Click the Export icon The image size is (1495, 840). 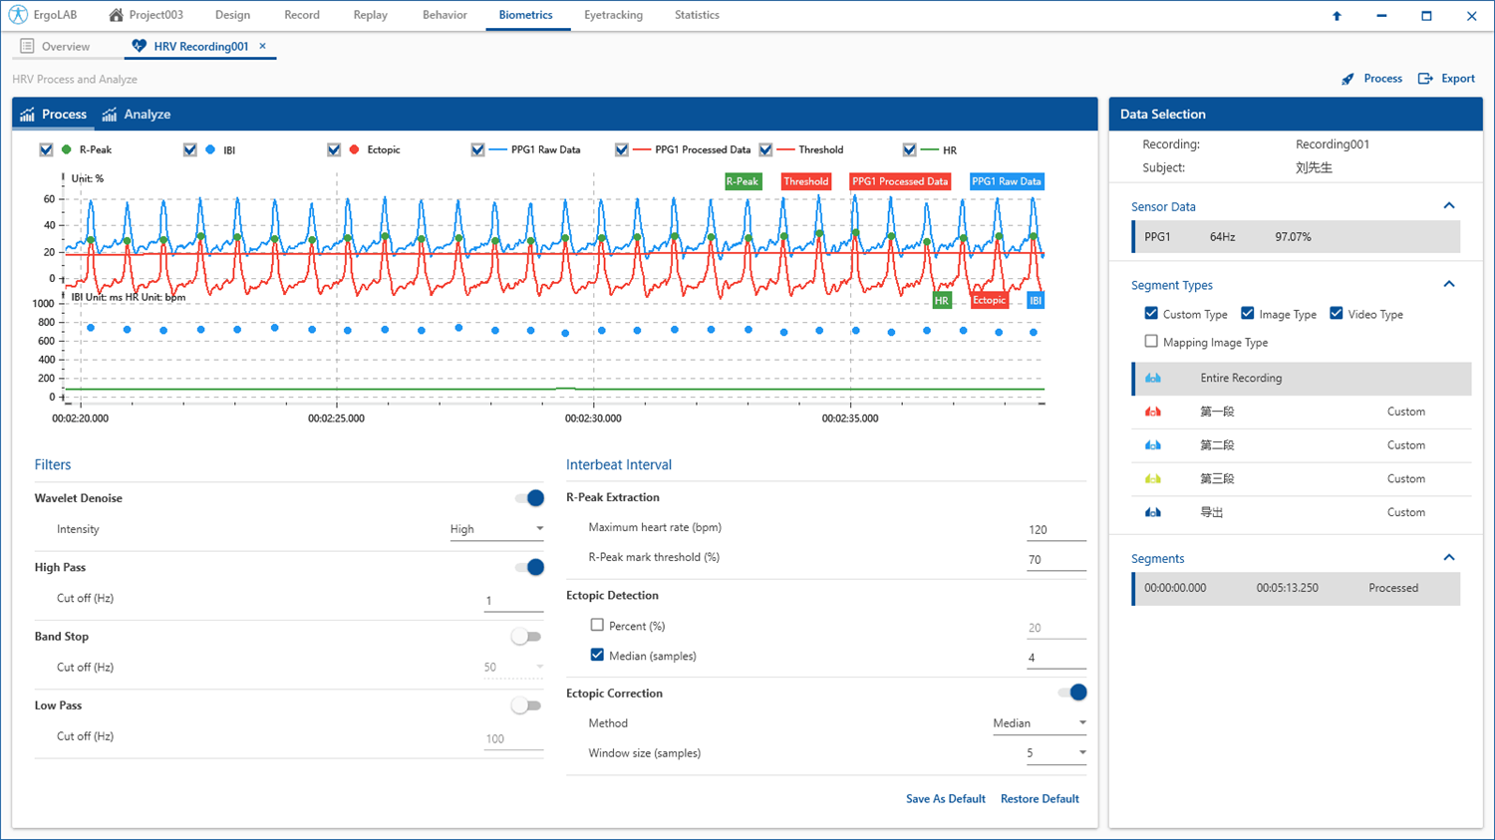point(1425,79)
